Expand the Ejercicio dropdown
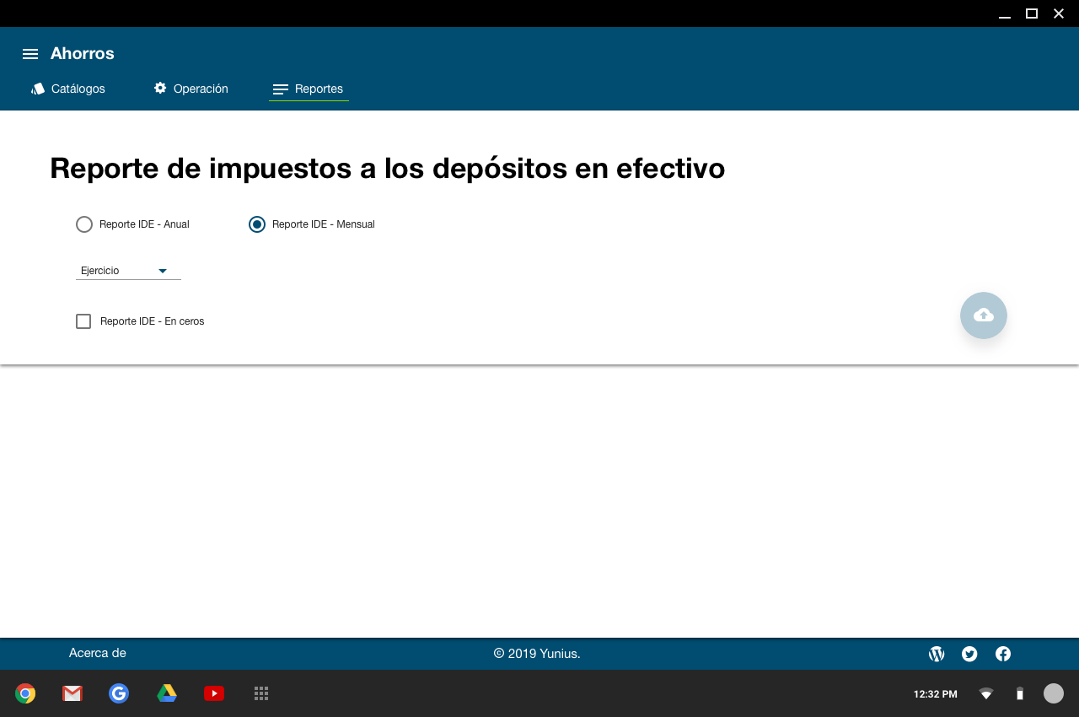The image size is (1079, 717). pos(128,271)
